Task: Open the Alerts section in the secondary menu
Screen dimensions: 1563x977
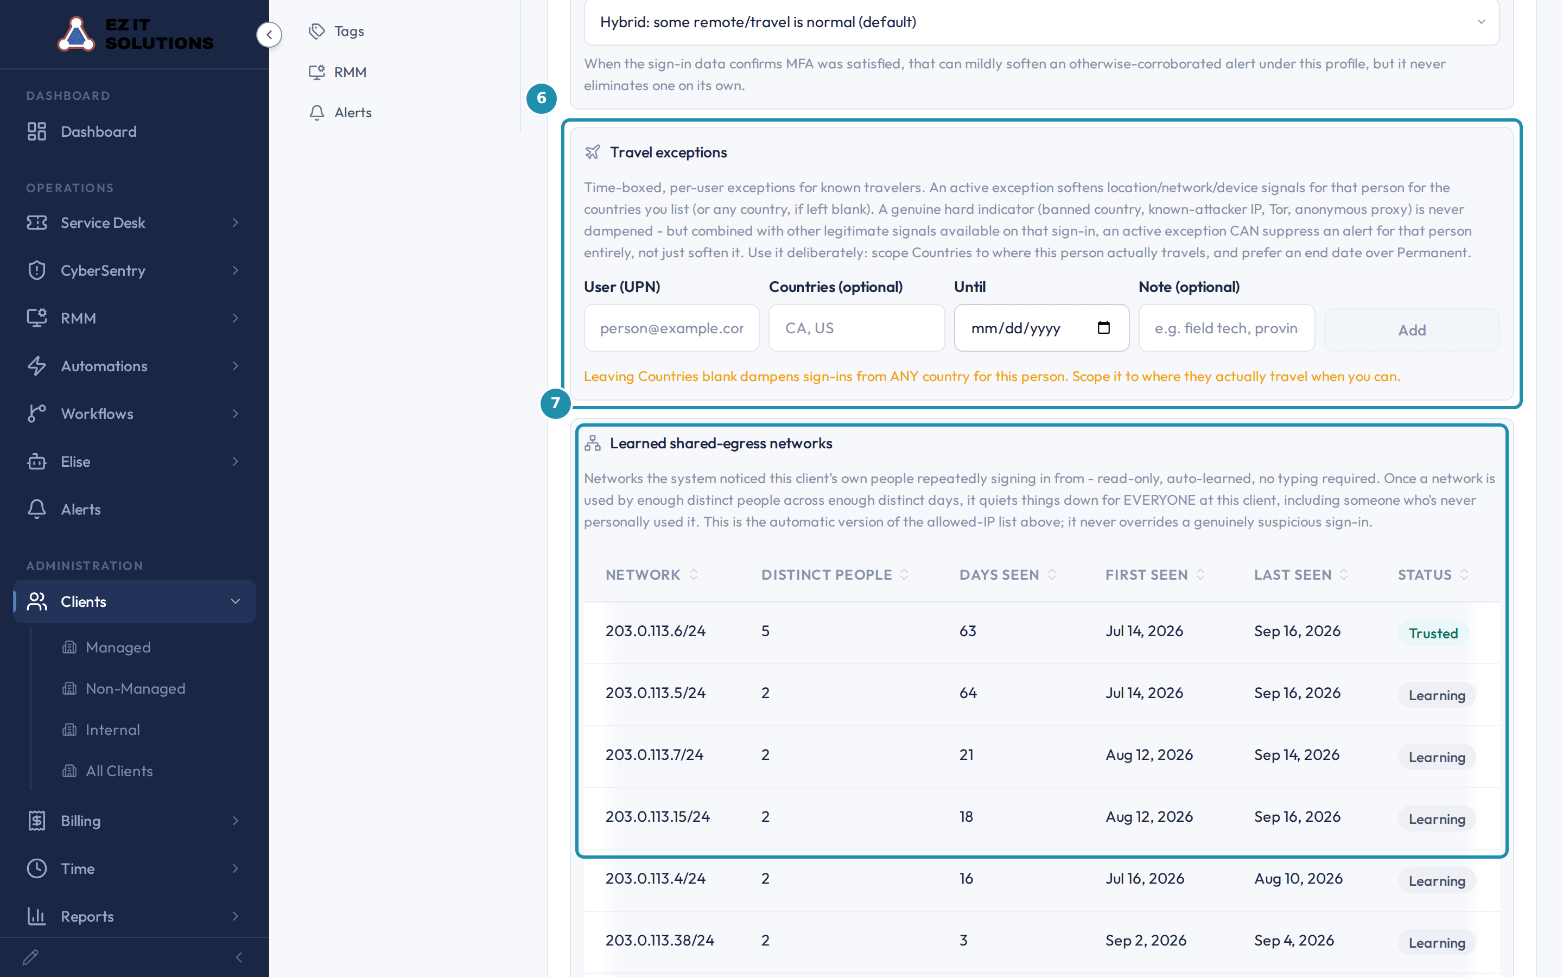Action: [340, 113]
